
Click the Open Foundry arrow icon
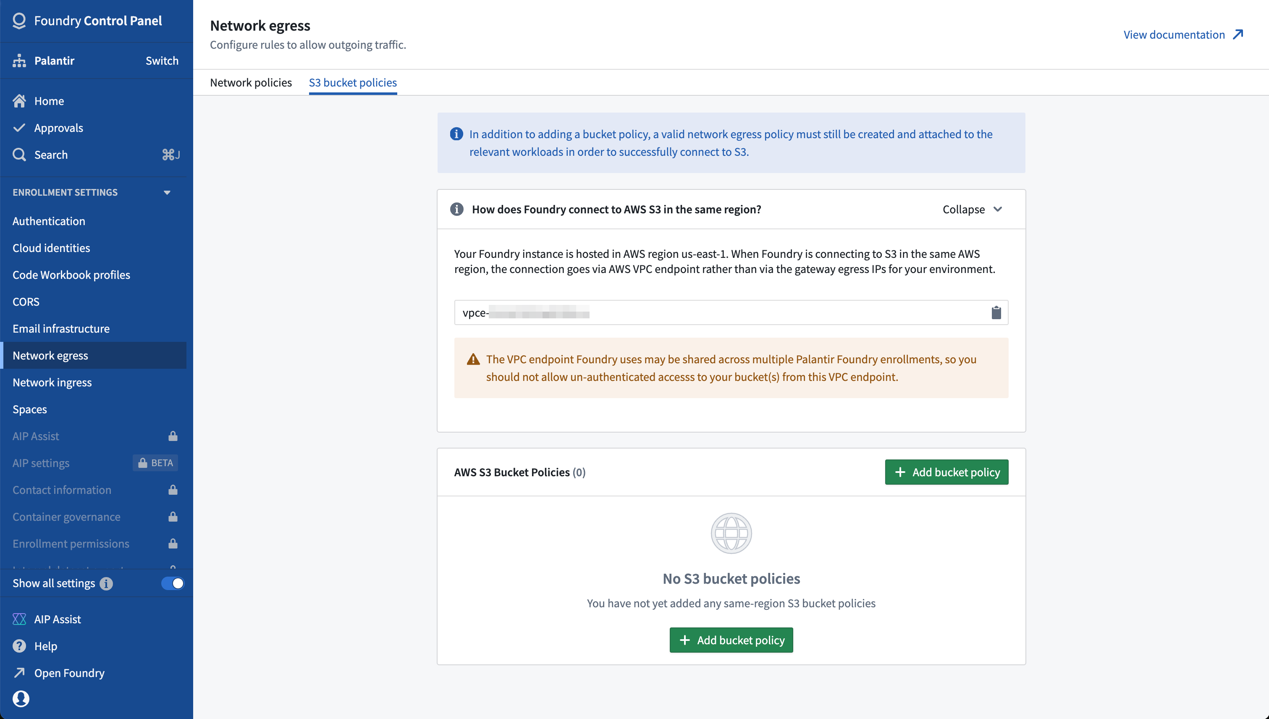tap(19, 673)
